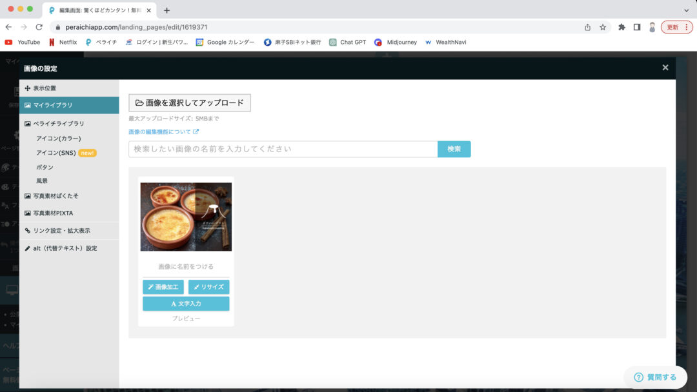Open a new browser tab
Screen dimensions: 697x392
[167, 10]
